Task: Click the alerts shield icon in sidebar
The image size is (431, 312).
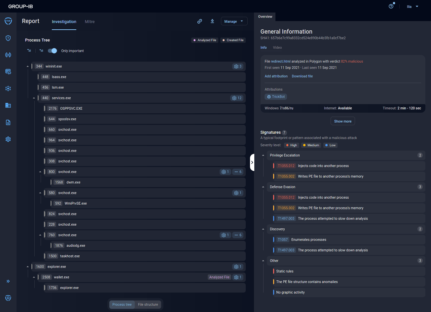Action: pos(8,38)
